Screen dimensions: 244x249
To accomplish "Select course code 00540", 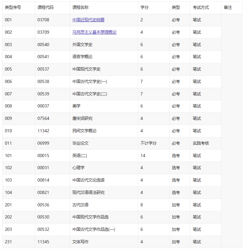I will pyautogui.click(x=43, y=45).
